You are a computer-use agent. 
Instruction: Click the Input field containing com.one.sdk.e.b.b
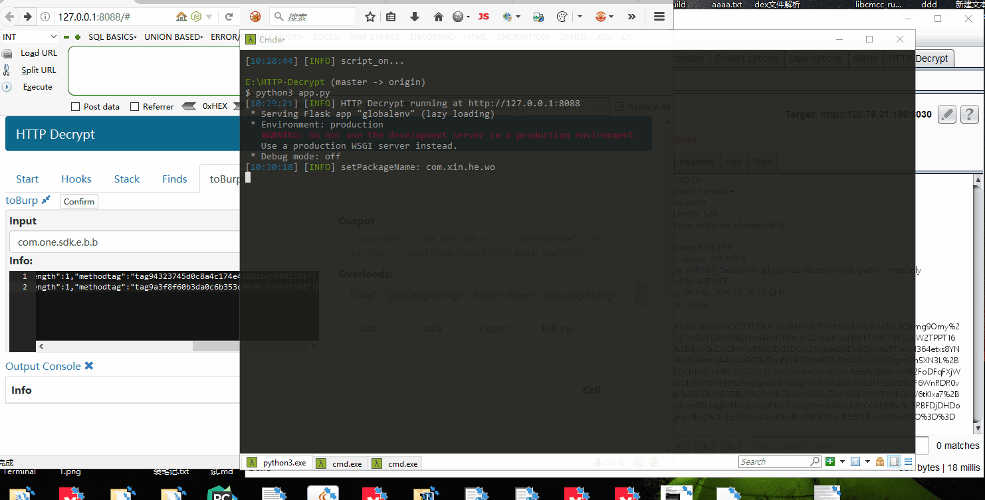125,242
